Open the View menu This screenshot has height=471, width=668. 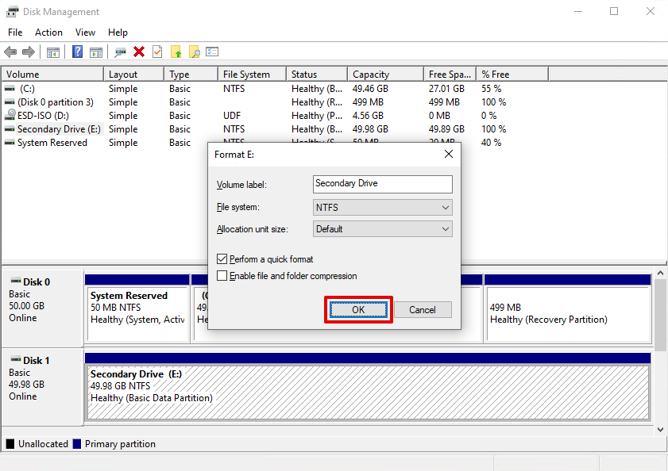click(85, 33)
